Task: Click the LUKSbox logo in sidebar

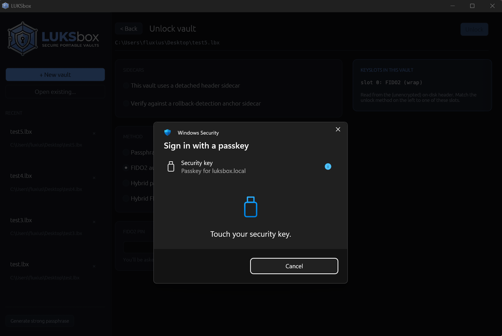Action: tap(54, 39)
